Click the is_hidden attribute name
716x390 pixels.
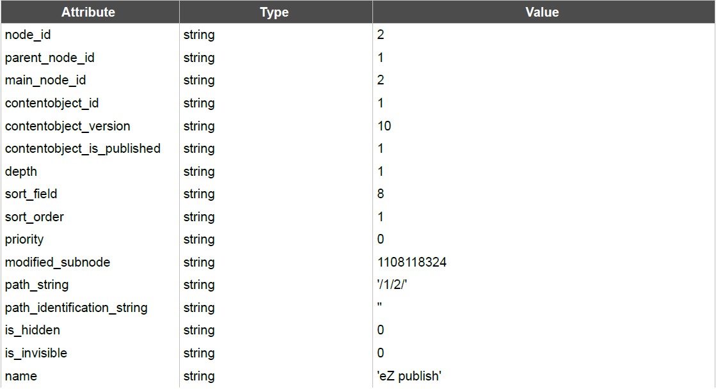(33, 331)
